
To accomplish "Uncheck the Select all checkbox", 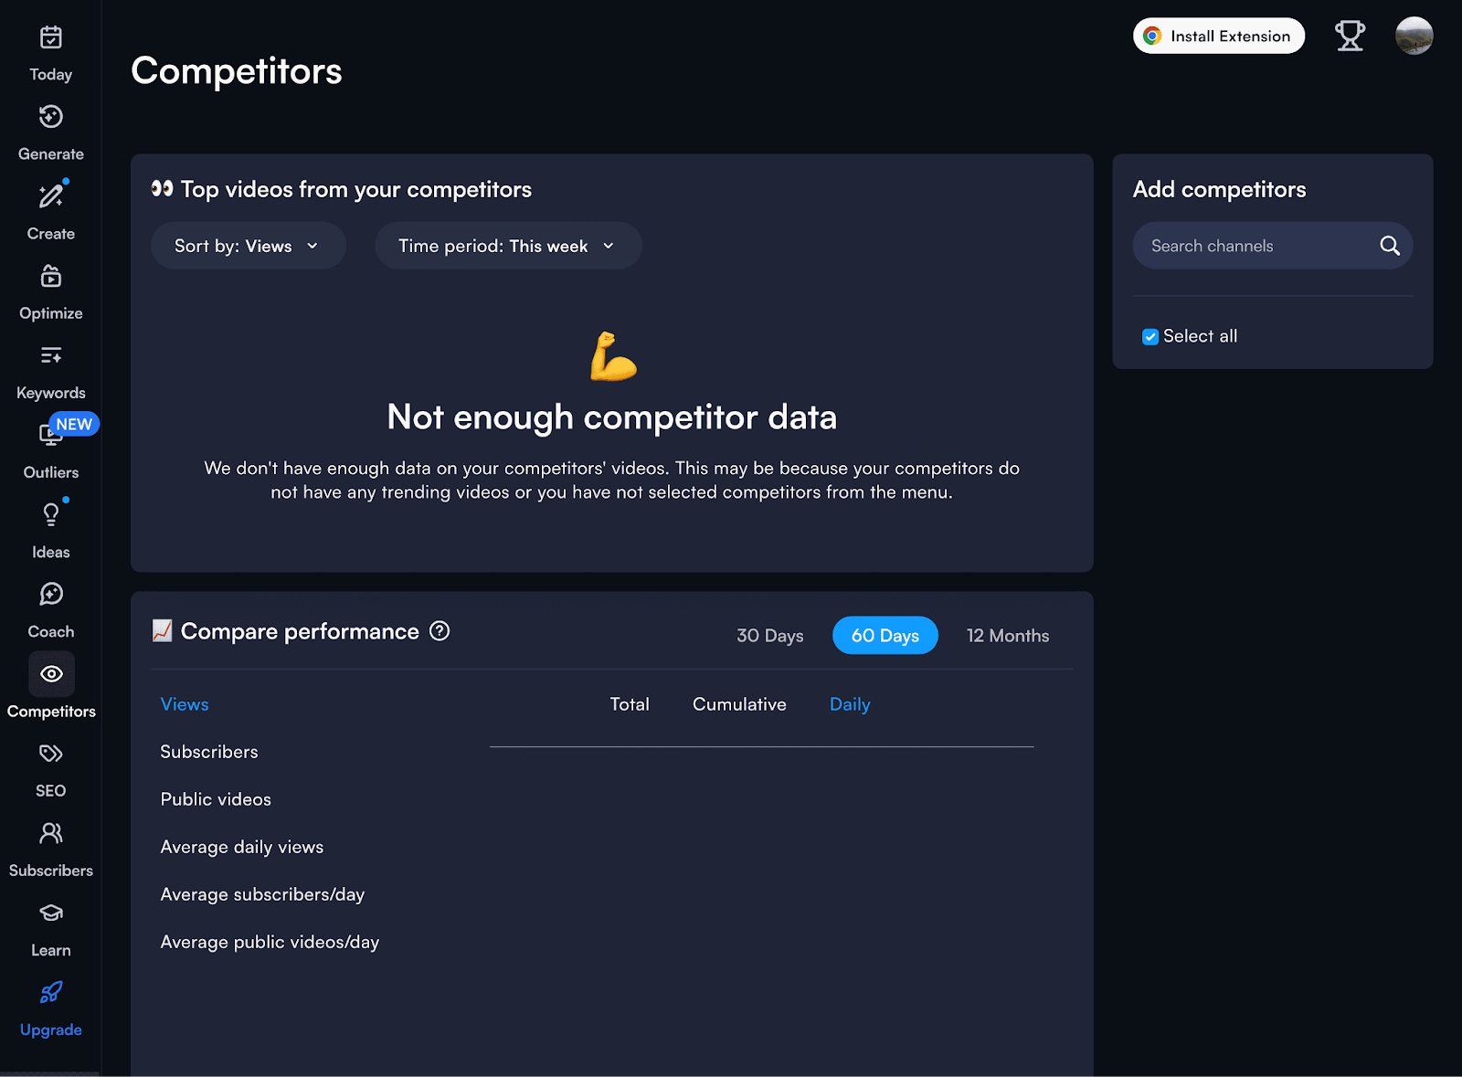I will click(x=1150, y=337).
